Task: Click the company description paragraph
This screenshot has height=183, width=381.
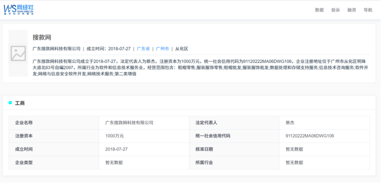Action: pyautogui.click(x=201, y=67)
